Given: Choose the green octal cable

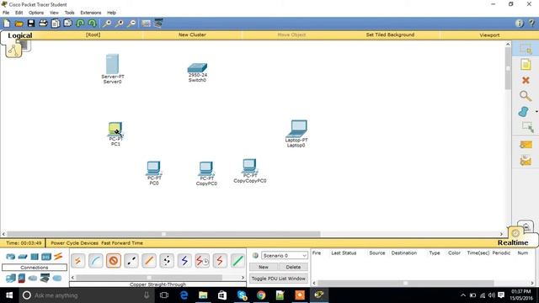Looking at the screenshot, I should coord(237,261).
